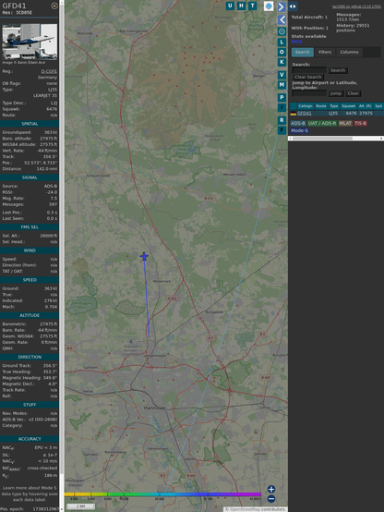Zoom out with the minus button
Viewport: 384px width, 512px height.
click(271, 499)
